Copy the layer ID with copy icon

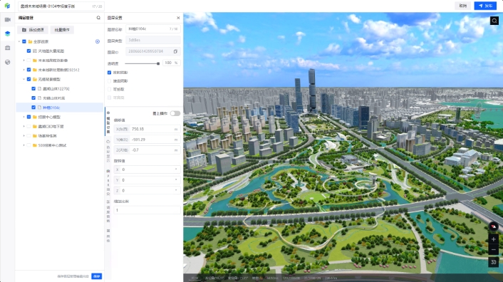tap(175, 51)
